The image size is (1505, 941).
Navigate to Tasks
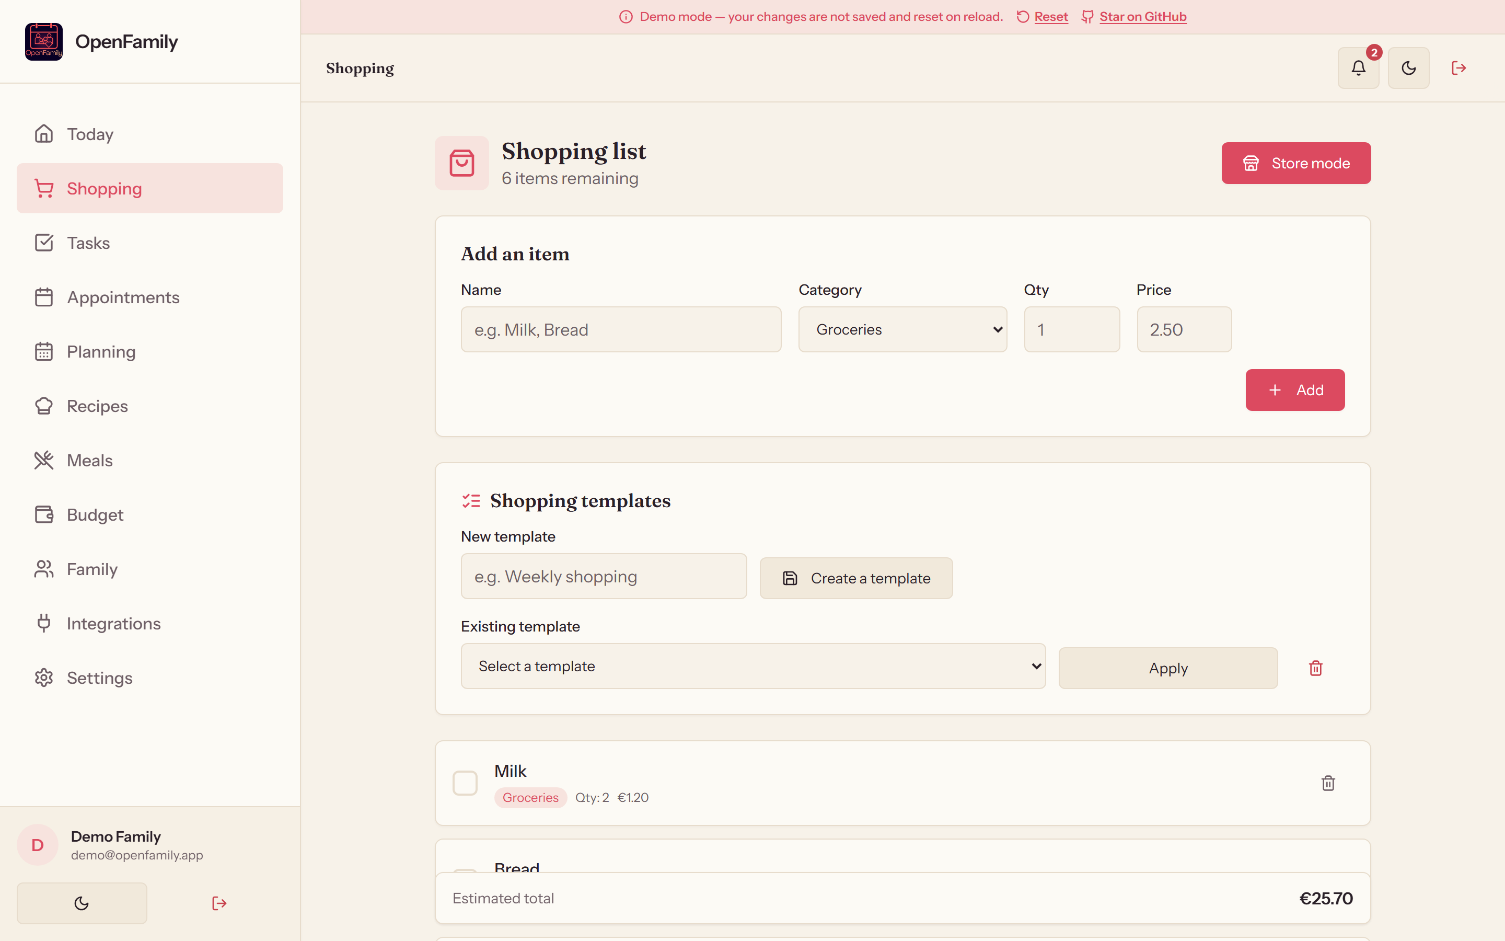tap(150, 243)
